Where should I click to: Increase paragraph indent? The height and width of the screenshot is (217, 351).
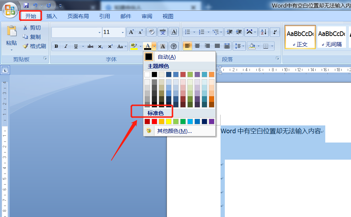[x=239, y=32]
